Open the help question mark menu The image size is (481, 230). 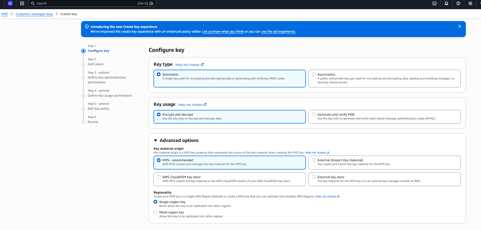point(458,4)
